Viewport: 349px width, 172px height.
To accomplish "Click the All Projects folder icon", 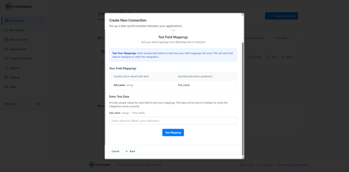I will click(x=6, y=30).
